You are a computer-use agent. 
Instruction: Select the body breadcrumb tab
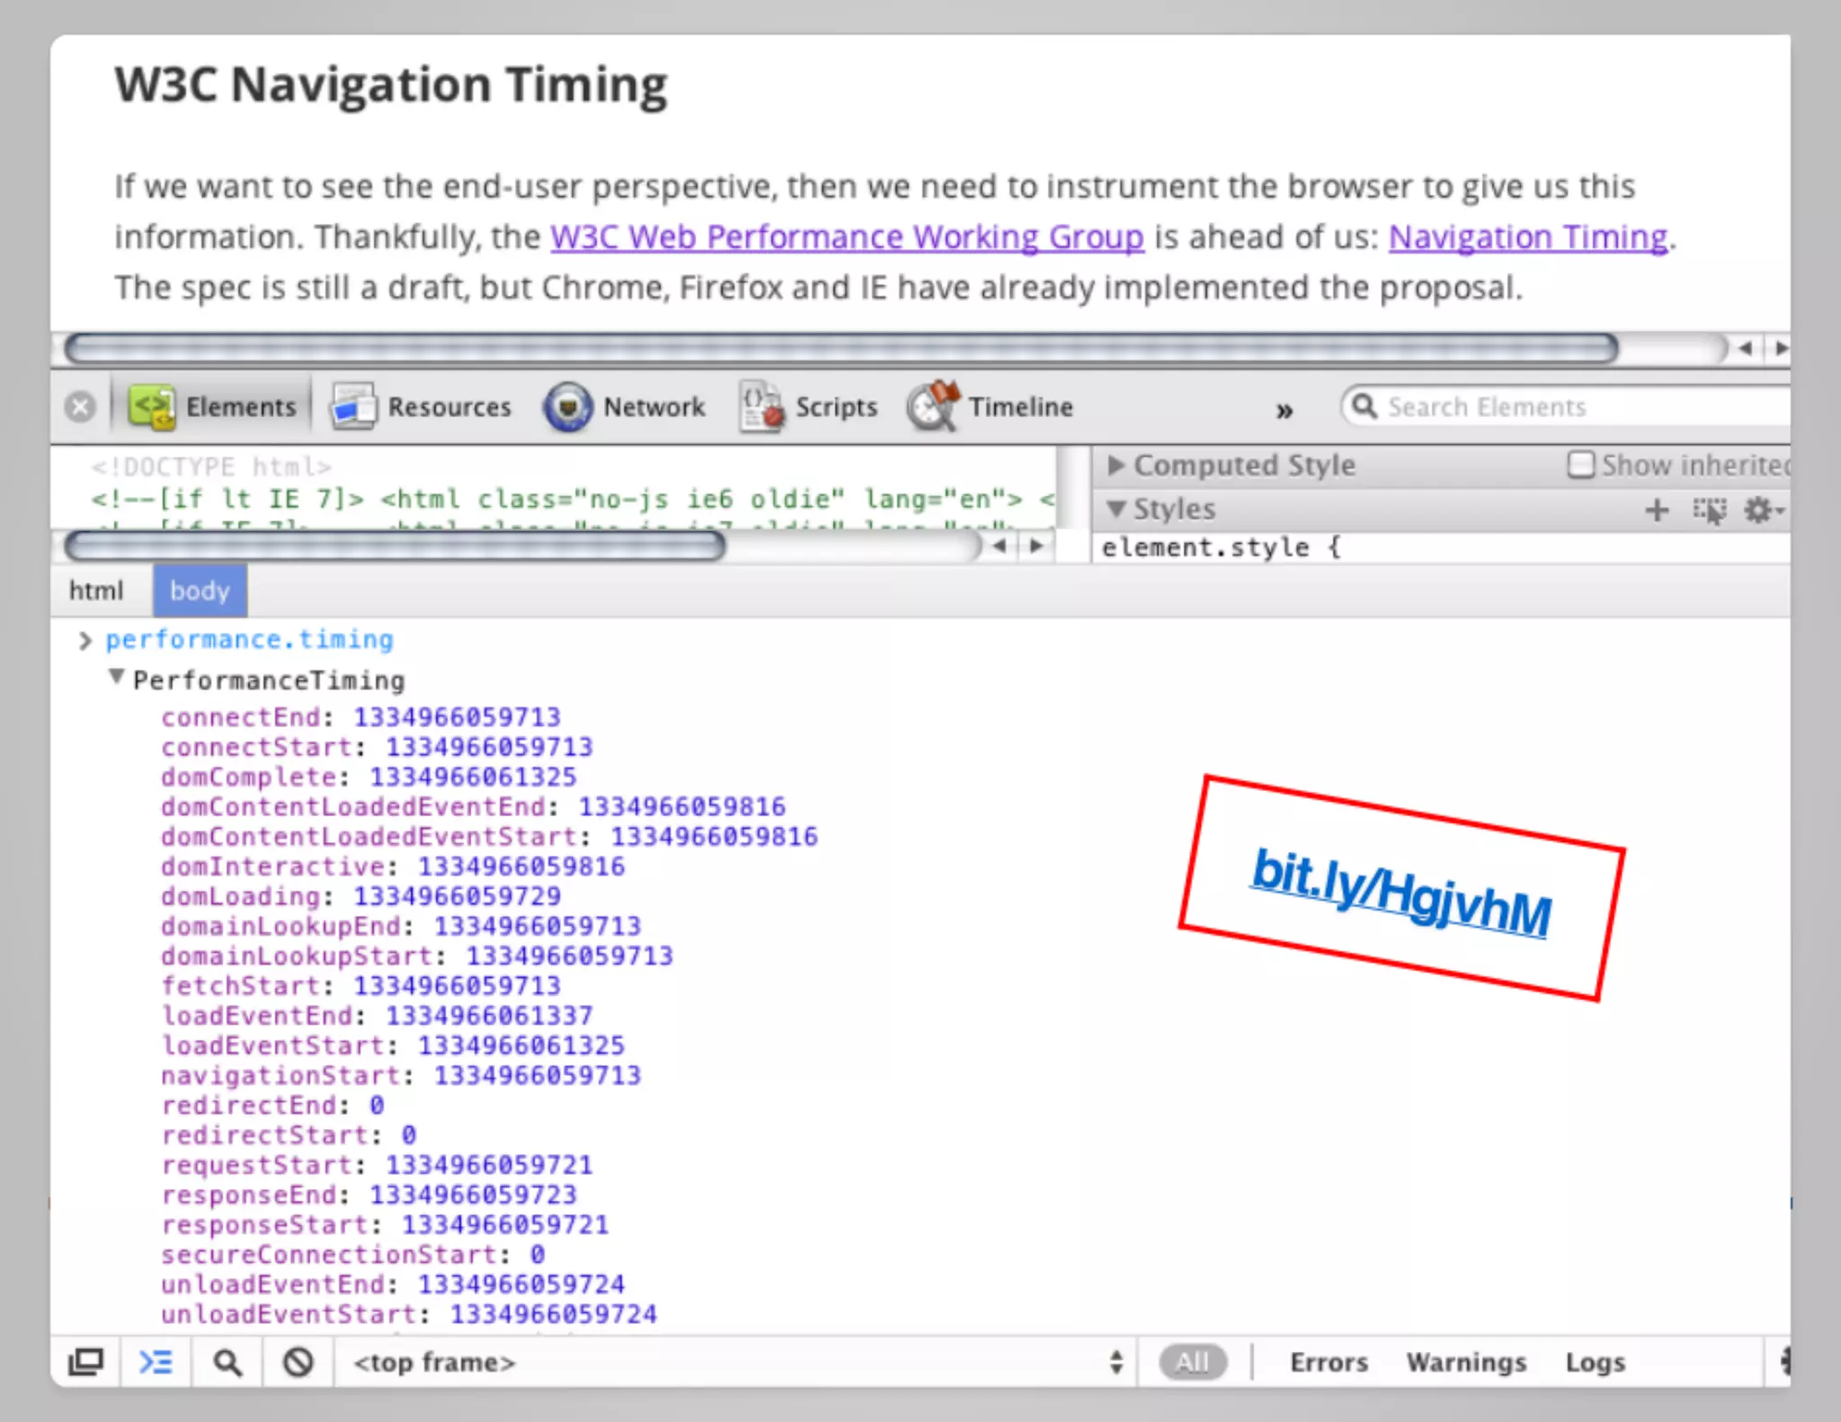200,591
